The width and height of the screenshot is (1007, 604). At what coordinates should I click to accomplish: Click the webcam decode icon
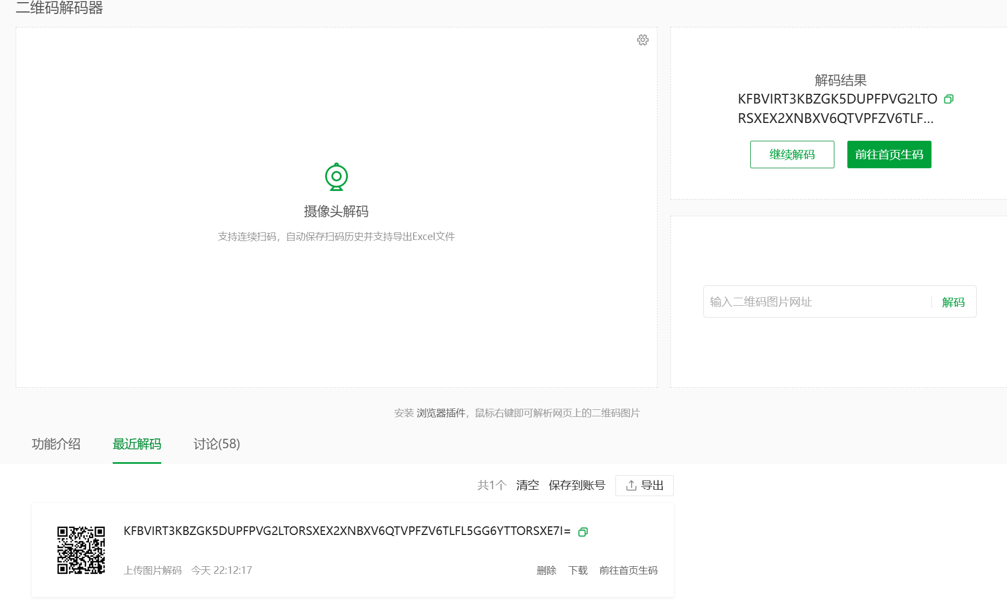pyautogui.click(x=337, y=177)
